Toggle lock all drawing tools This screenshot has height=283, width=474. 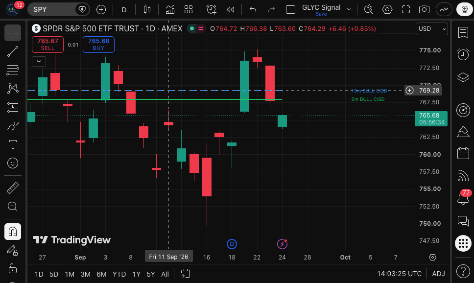pyautogui.click(x=13, y=268)
